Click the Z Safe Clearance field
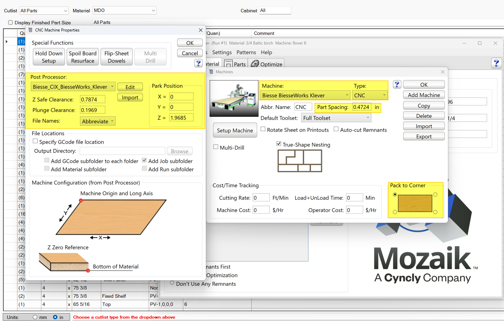This screenshot has height=321, width=504. tap(93, 99)
